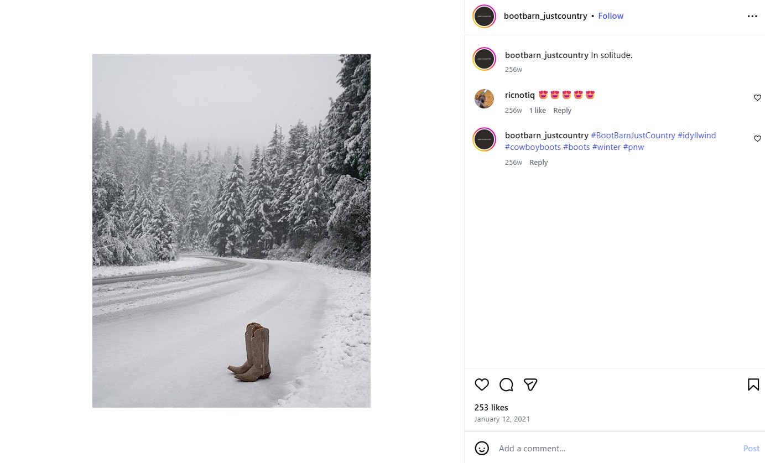
Task: Save post with the bookmark icon
Action: 753,384
